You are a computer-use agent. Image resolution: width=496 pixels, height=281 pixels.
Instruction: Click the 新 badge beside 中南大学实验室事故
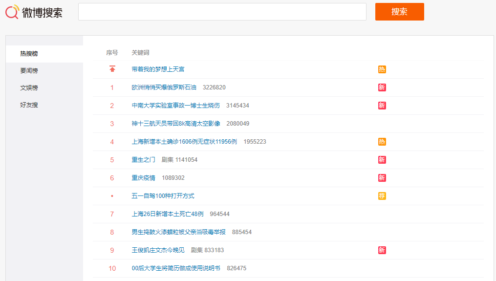pos(382,106)
